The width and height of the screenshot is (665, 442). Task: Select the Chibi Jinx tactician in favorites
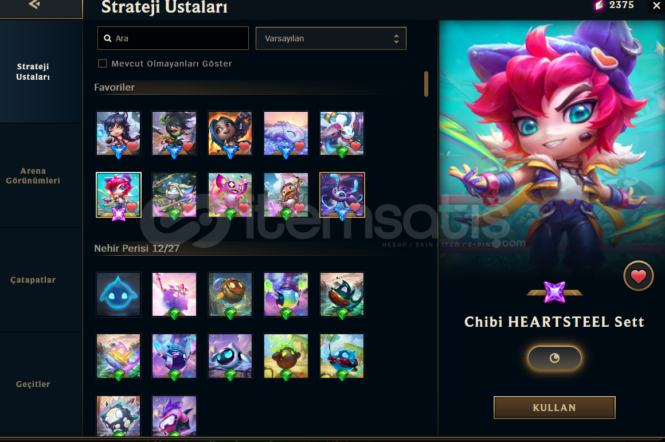[x=230, y=133]
